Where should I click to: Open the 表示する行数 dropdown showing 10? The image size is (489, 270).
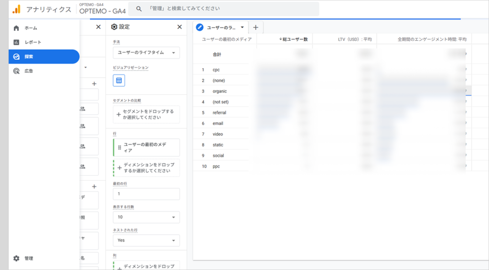[x=146, y=217]
